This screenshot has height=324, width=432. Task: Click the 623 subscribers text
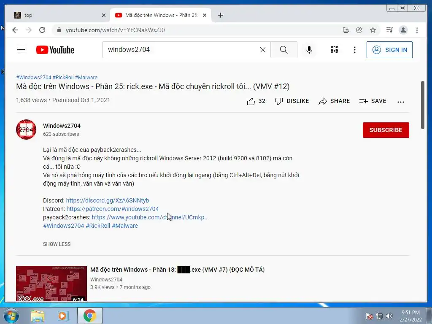(x=61, y=134)
